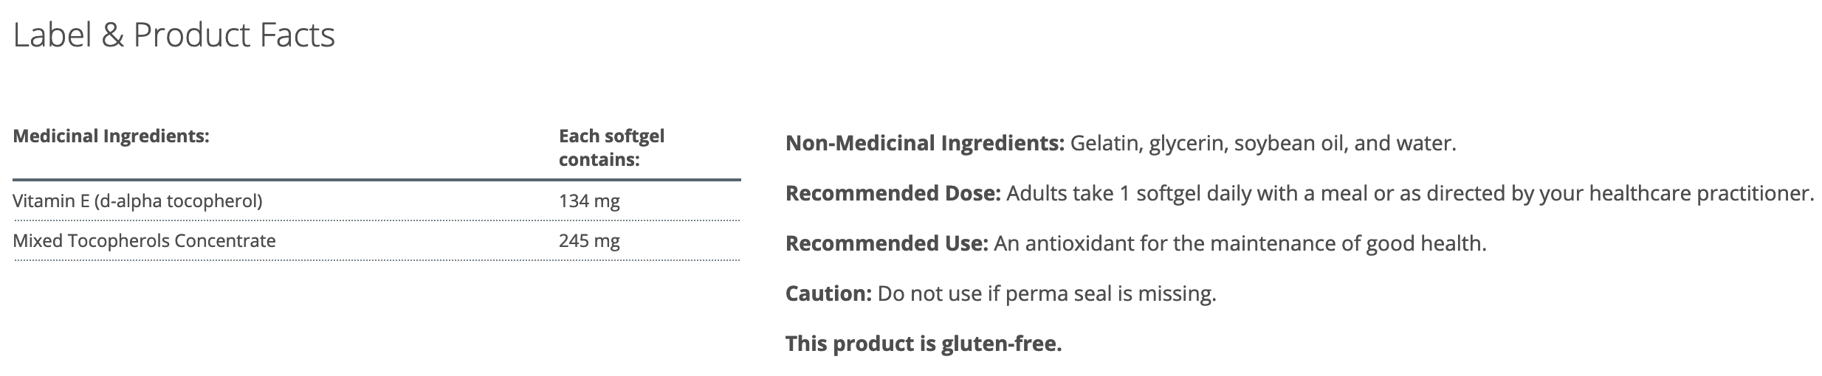Click the 245 mg amount value
This screenshot has height=376, width=1822.
coord(589,241)
